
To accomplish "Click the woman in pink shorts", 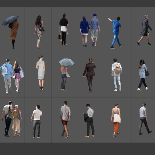I will point(18,77).
